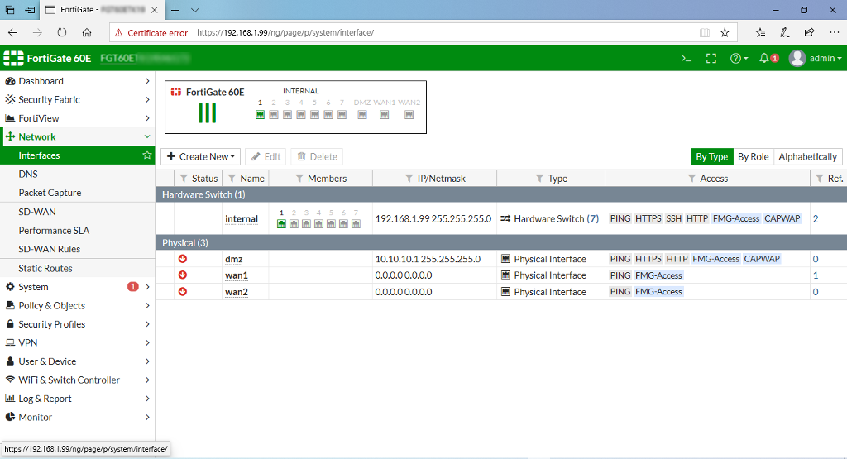Open the SD-WAN page
The image size is (847, 459).
[x=37, y=212]
